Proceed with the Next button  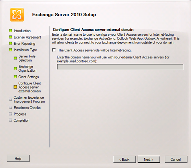(149, 159)
